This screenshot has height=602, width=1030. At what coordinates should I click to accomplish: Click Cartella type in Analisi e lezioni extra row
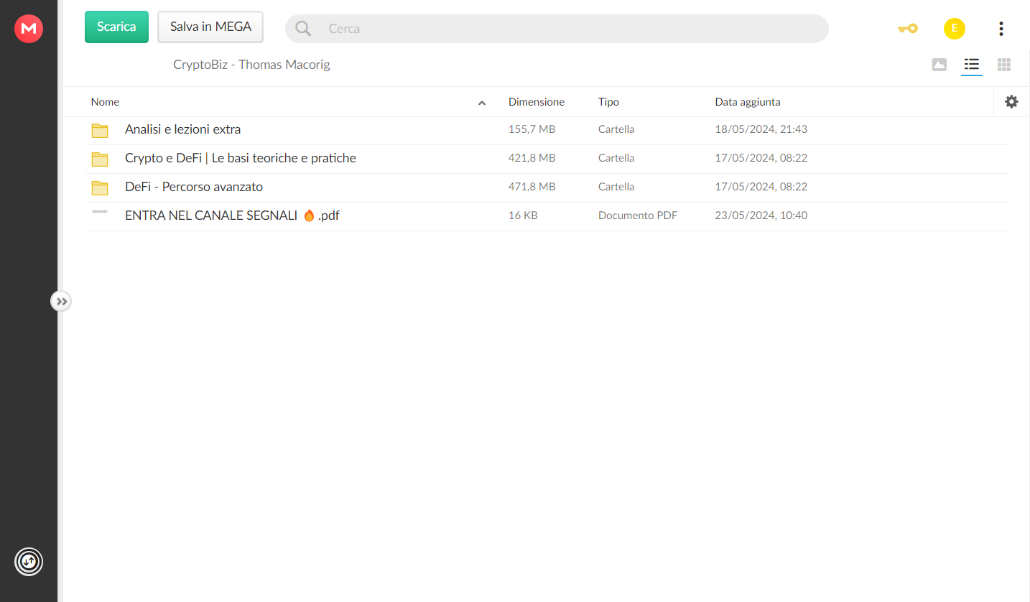point(616,129)
